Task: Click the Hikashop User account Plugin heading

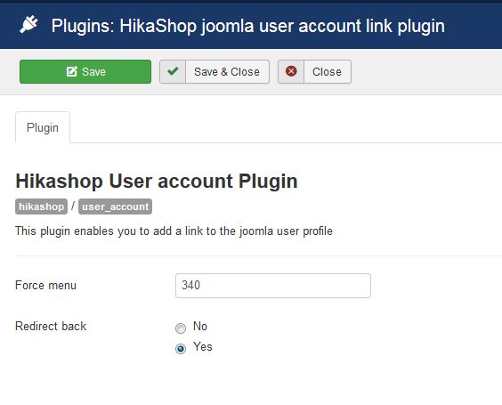Action: [x=157, y=182]
